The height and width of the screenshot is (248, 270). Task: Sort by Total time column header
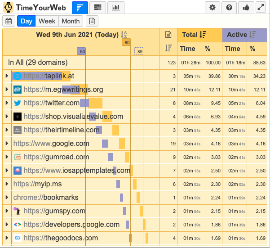pyautogui.click(x=199, y=35)
